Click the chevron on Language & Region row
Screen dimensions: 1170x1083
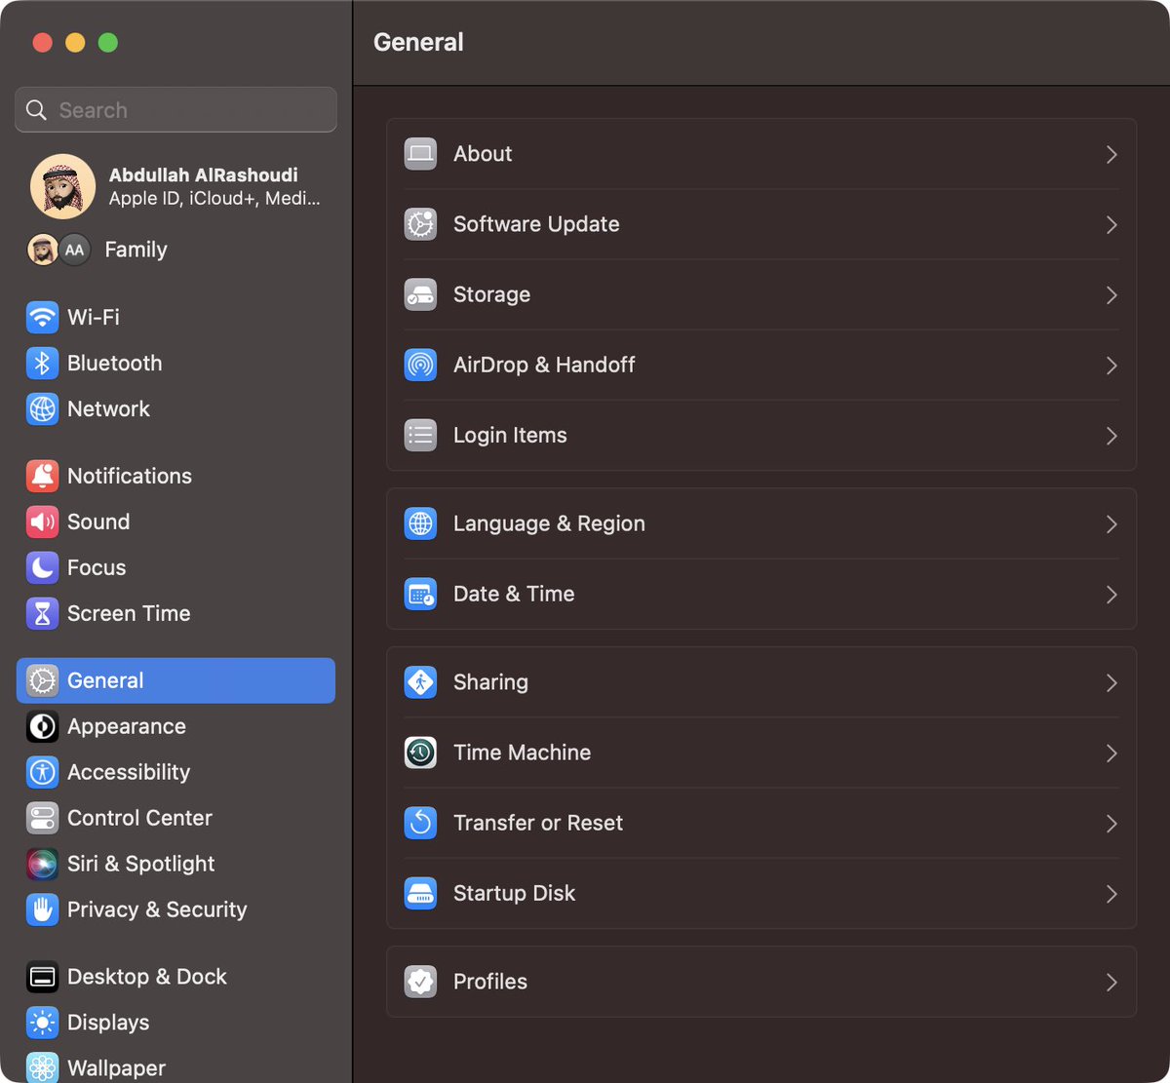tap(1111, 523)
